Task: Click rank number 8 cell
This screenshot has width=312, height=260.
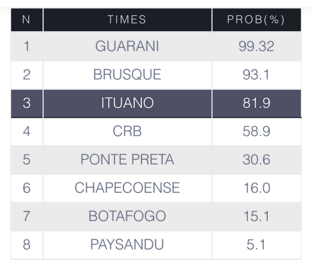Action: pyautogui.click(x=27, y=244)
